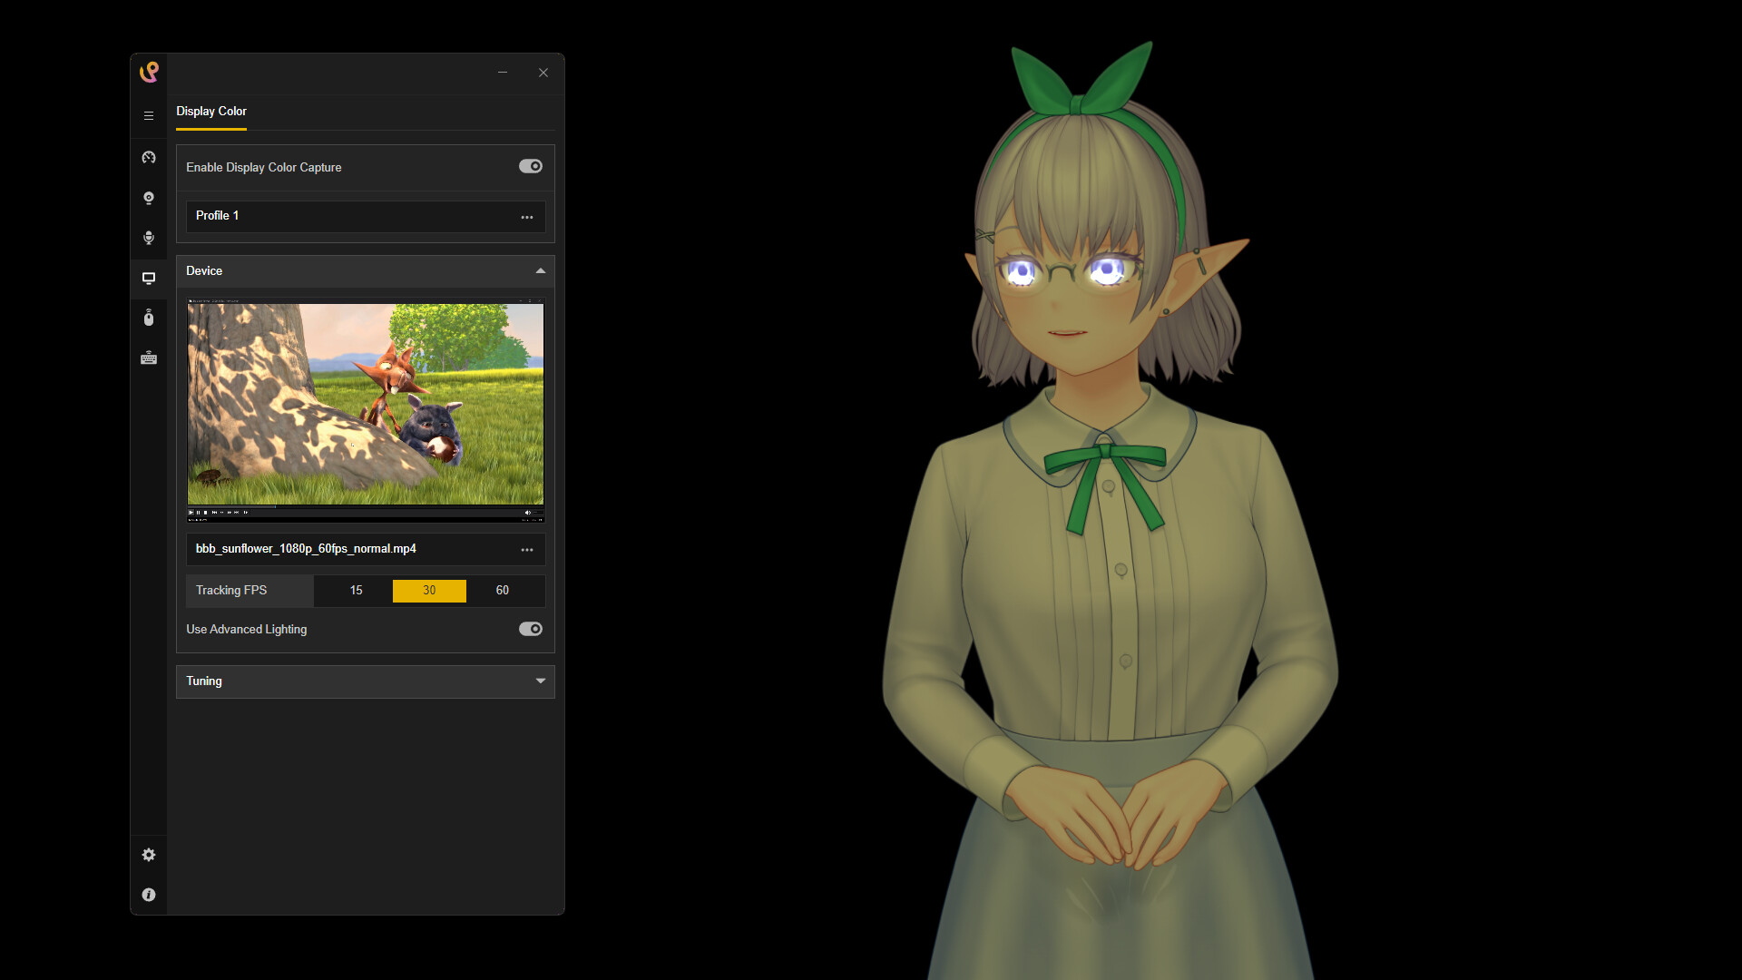Mute the video preview audio
This screenshot has height=980, width=1742.
coord(528,512)
